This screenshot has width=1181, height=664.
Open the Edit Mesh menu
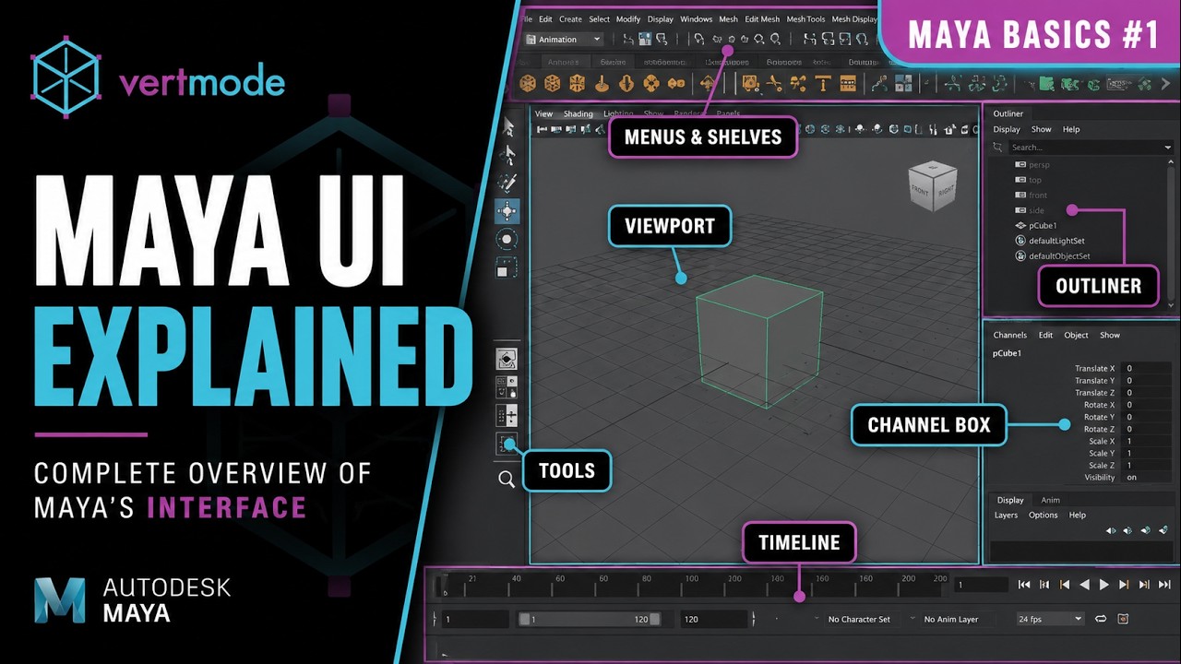[762, 19]
